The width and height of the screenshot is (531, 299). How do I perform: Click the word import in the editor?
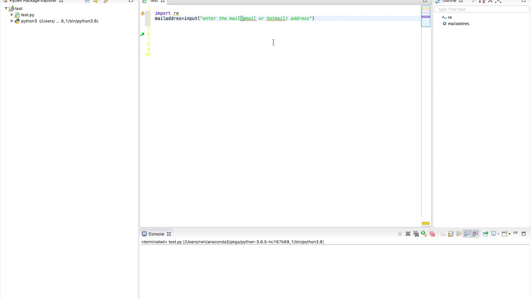163,13
